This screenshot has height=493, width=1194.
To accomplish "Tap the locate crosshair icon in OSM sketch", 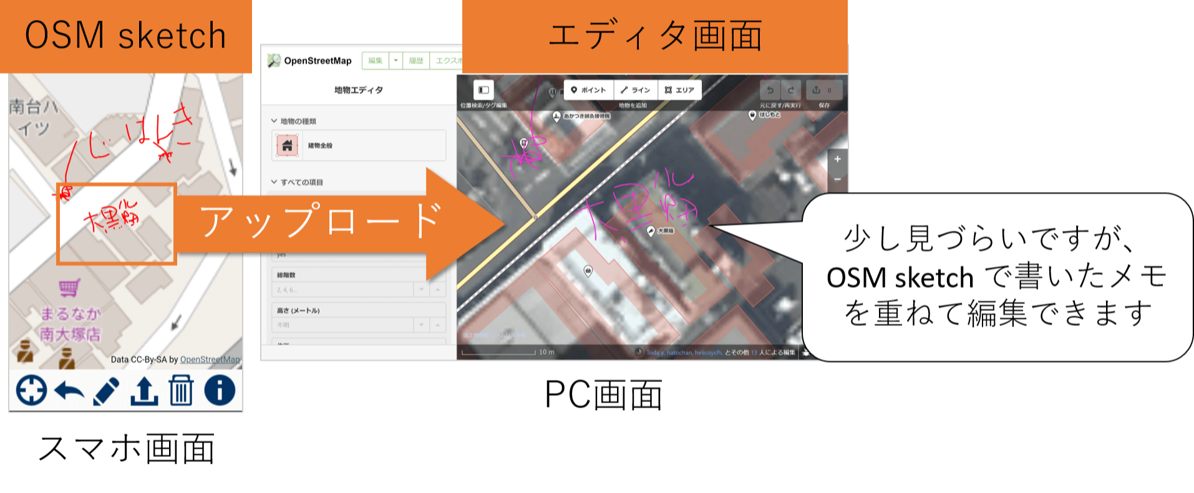I will (x=31, y=391).
